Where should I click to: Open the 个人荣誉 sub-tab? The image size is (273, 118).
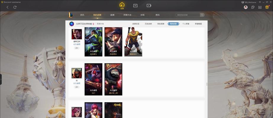[x=186, y=24]
